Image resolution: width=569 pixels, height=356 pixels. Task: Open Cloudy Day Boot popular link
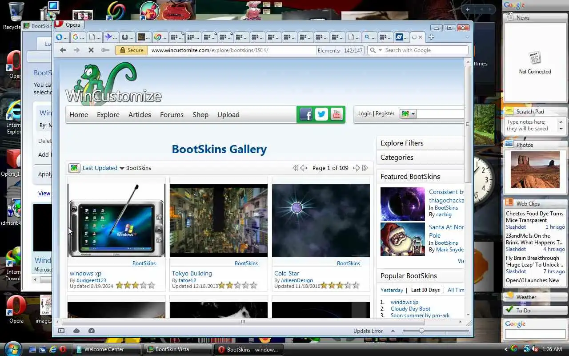411,308
